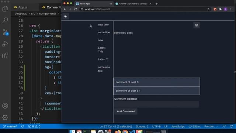Click the blog-app breadcrumb
236x133 pixels.
pyautogui.click(x=21, y=14)
